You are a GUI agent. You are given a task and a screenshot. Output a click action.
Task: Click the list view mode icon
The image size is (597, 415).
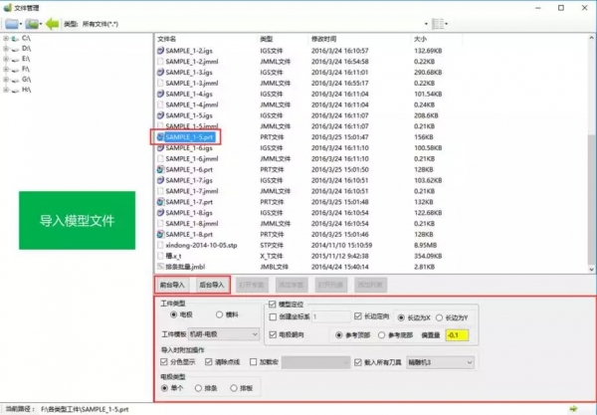[x=438, y=24]
